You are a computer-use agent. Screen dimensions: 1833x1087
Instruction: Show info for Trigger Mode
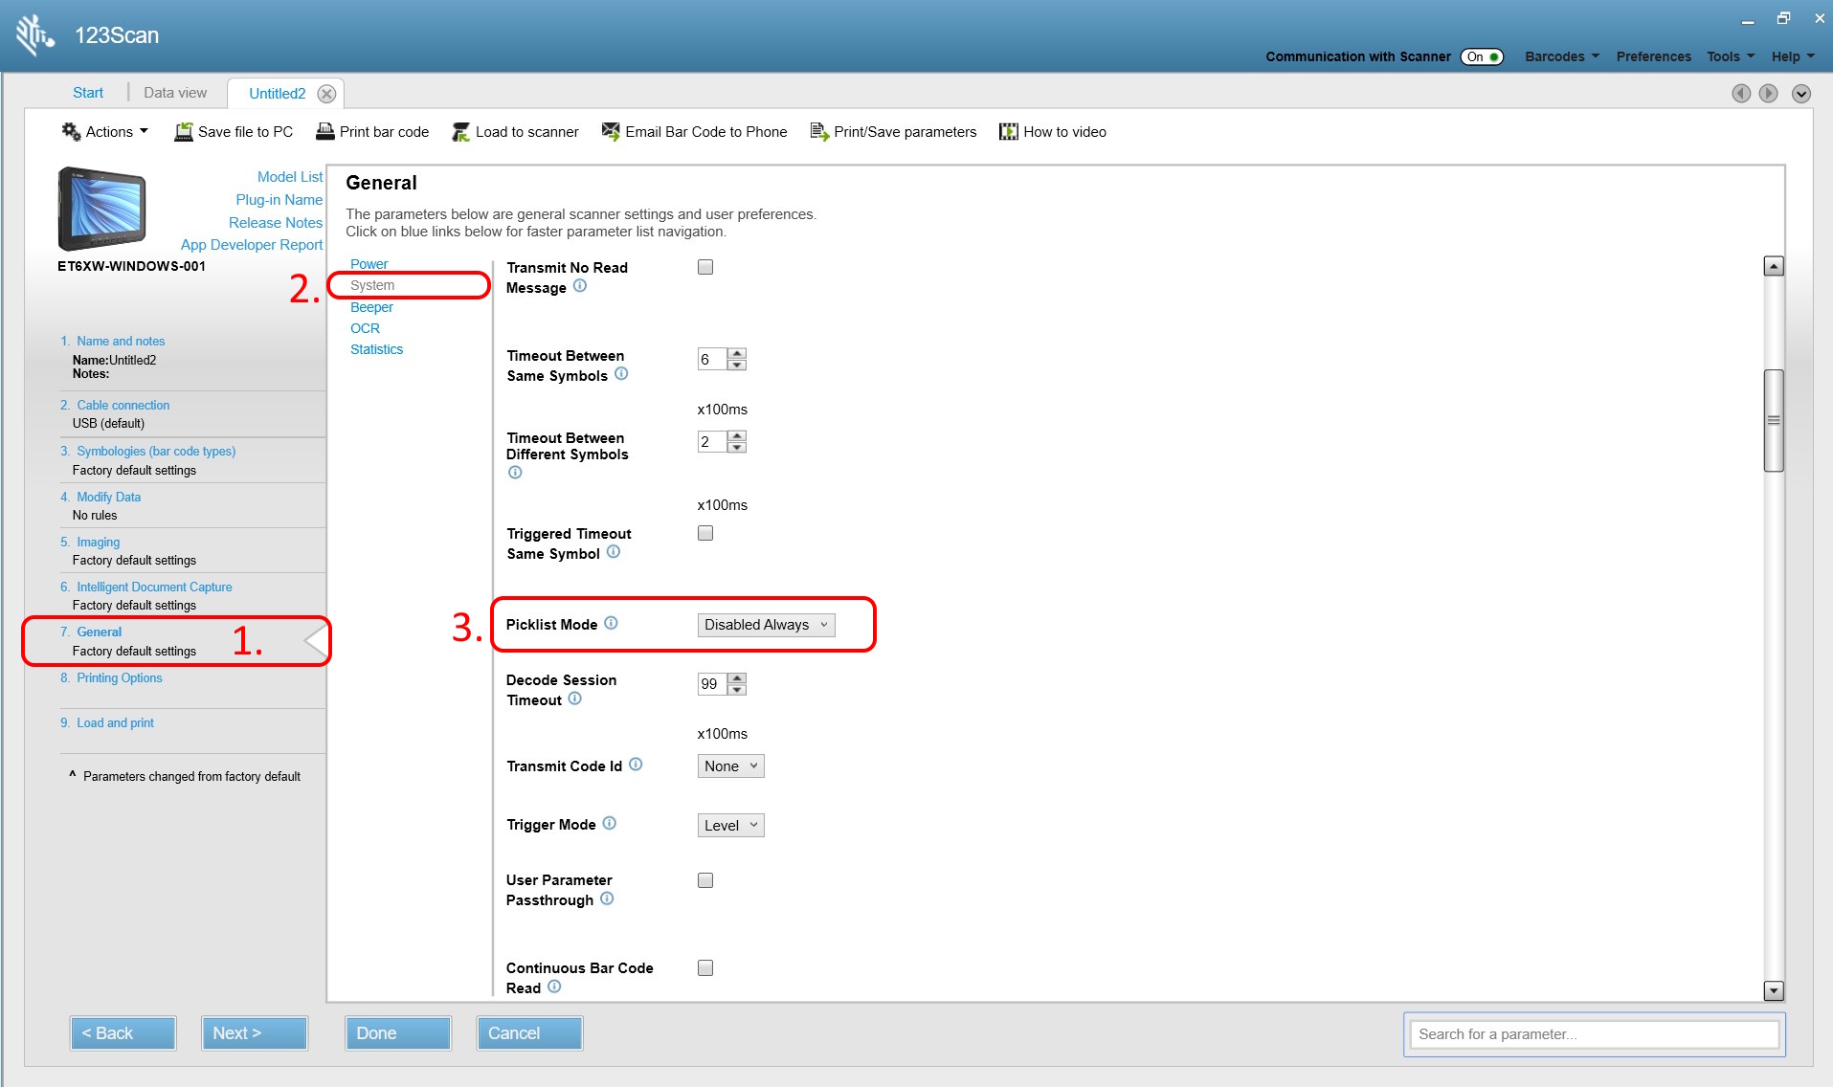[x=610, y=823]
